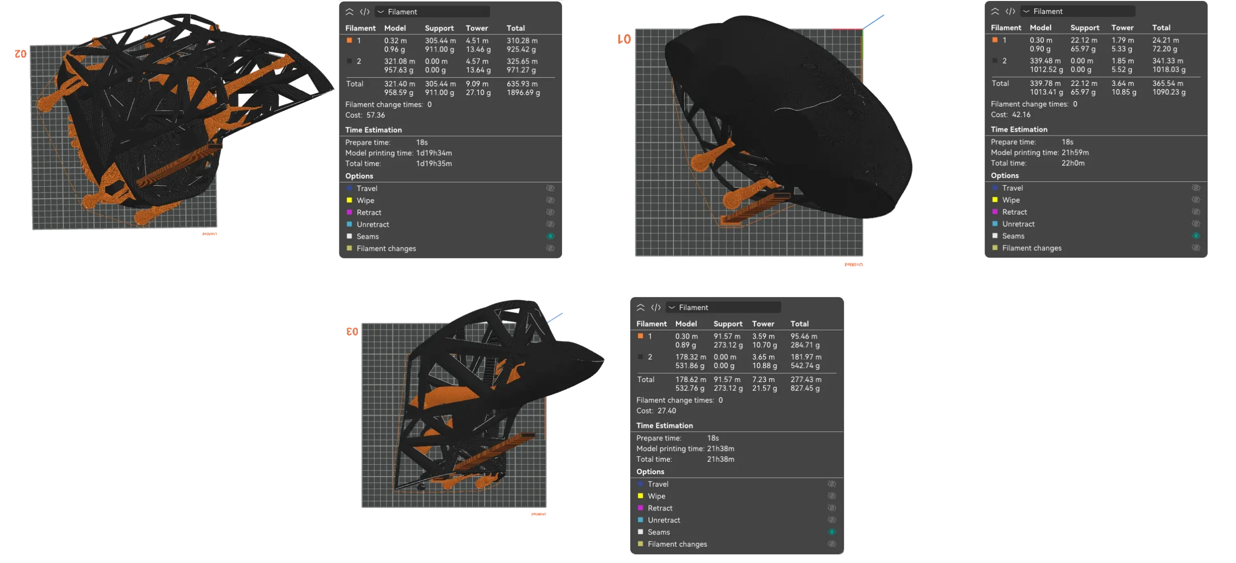The height and width of the screenshot is (563, 1236).
Task: Open Filament view dropdown in cost 42.16 panel
Action: (1078, 11)
